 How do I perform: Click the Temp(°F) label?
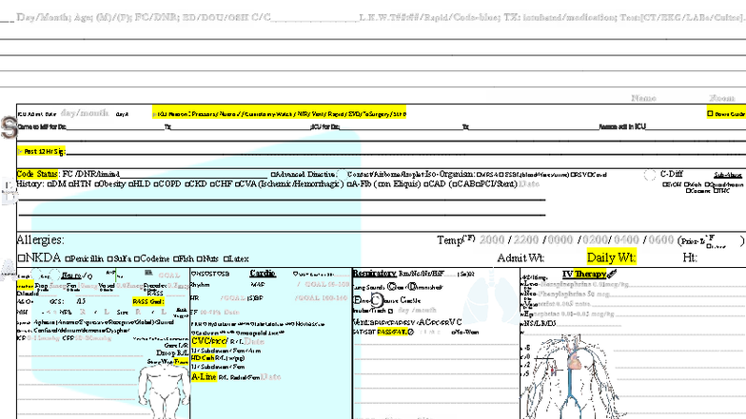point(456,239)
